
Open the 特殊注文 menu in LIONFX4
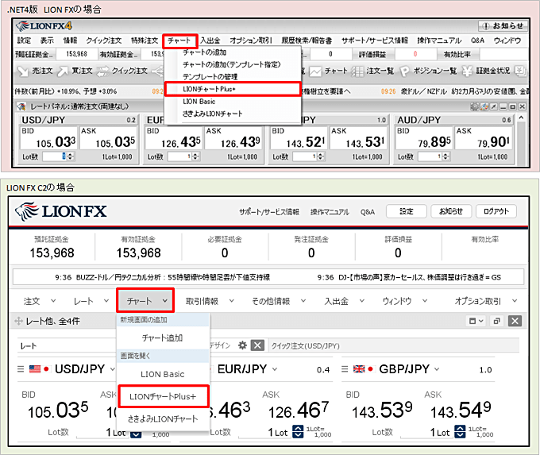click(145, 40)
